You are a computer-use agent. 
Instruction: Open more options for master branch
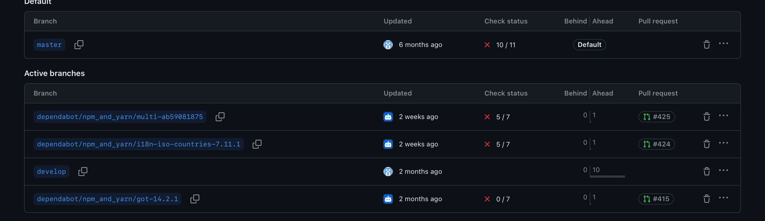(x=724, y=44)
